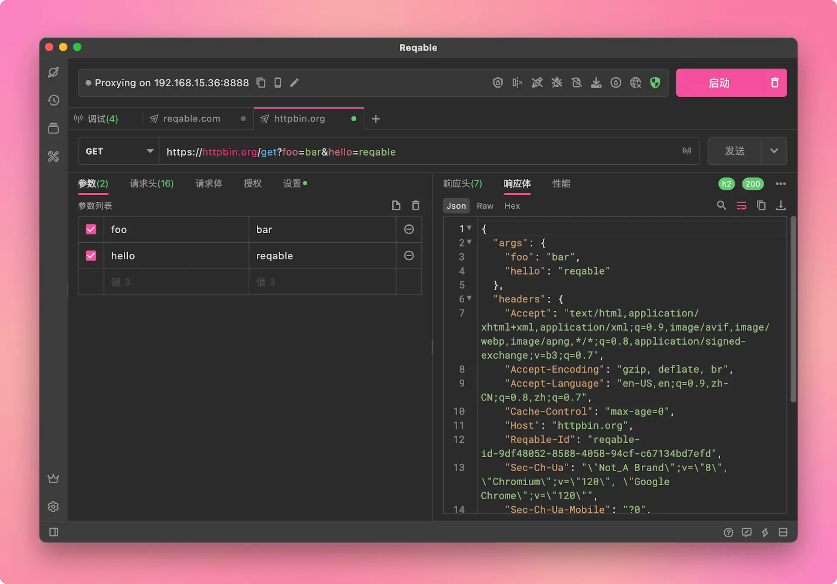This screenshot has height=584, width=837.
Task: Remove the hello parameter row
Action: (409, 255)
